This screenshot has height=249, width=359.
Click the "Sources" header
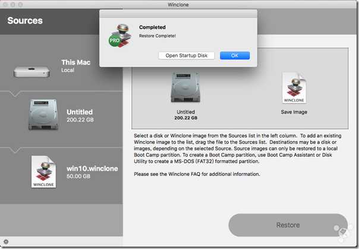click(x=25, y=21)
